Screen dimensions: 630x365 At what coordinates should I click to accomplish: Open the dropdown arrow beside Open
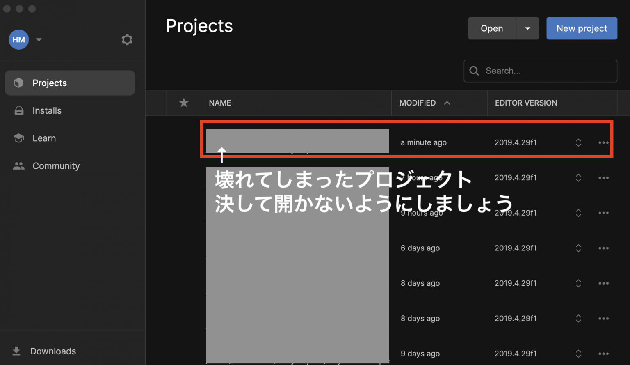click(x=528, y=28)
